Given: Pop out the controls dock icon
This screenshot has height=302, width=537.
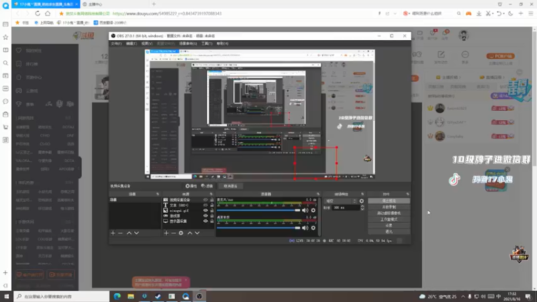Looking at the screenshot, I should (407, 194).
